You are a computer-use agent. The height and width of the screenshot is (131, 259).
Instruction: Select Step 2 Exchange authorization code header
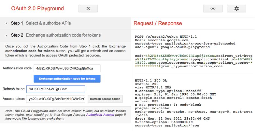66,35
